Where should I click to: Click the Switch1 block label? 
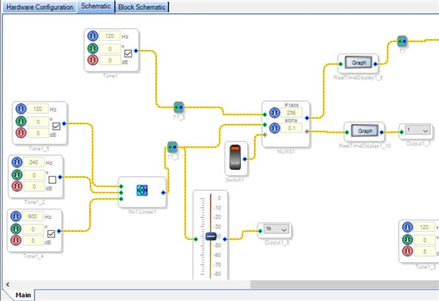pos(235,180)
